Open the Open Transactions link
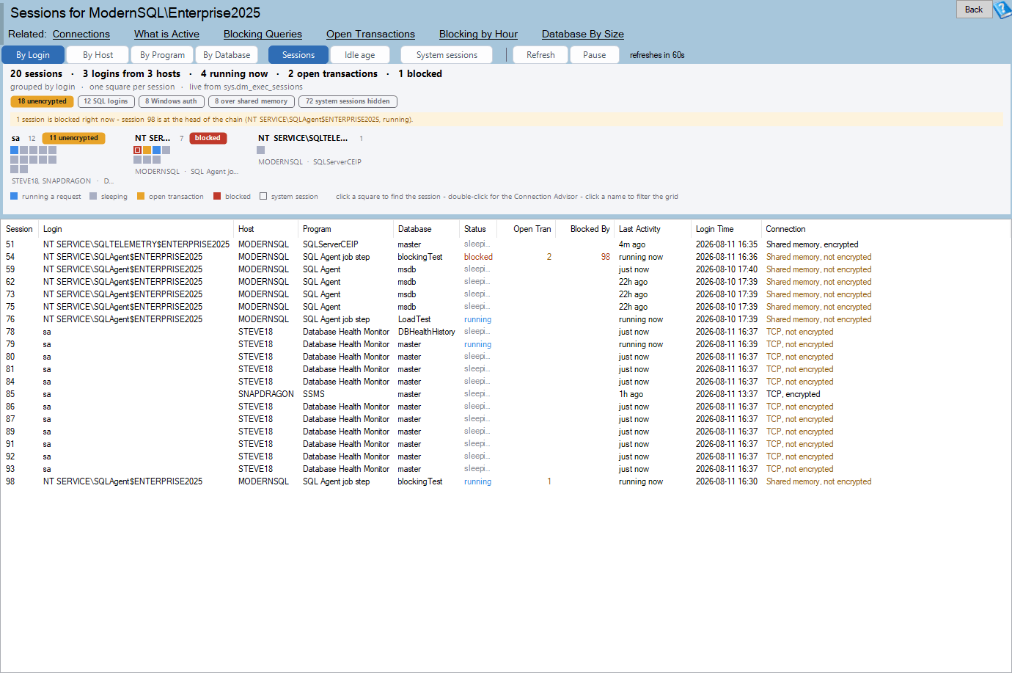 (370, 34)
